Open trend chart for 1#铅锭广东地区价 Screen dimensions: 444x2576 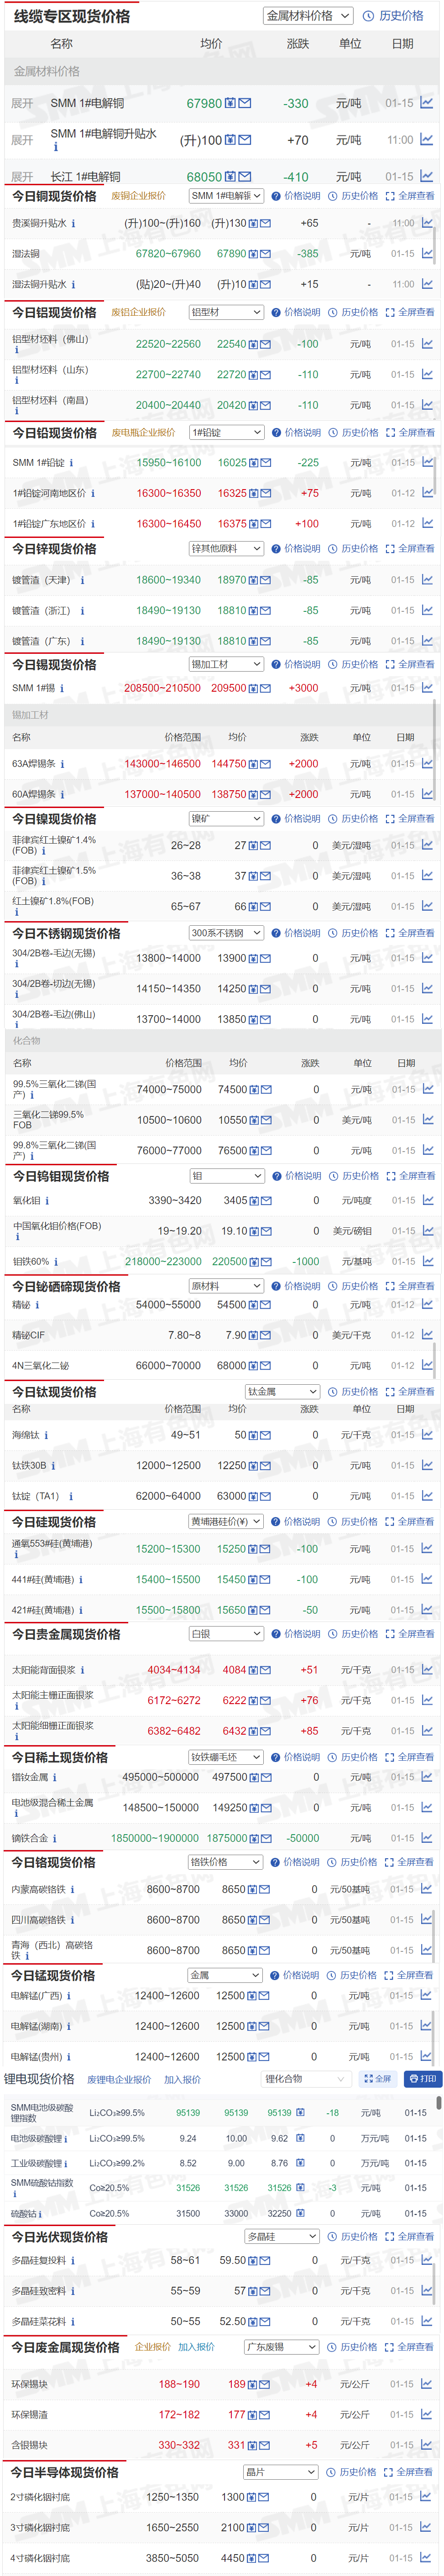pyautogui.click(x=427, y=524)
